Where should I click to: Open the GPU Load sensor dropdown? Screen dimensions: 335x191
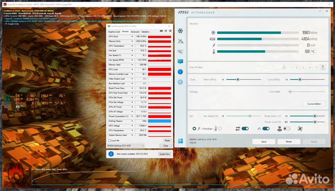pos(132,69)
